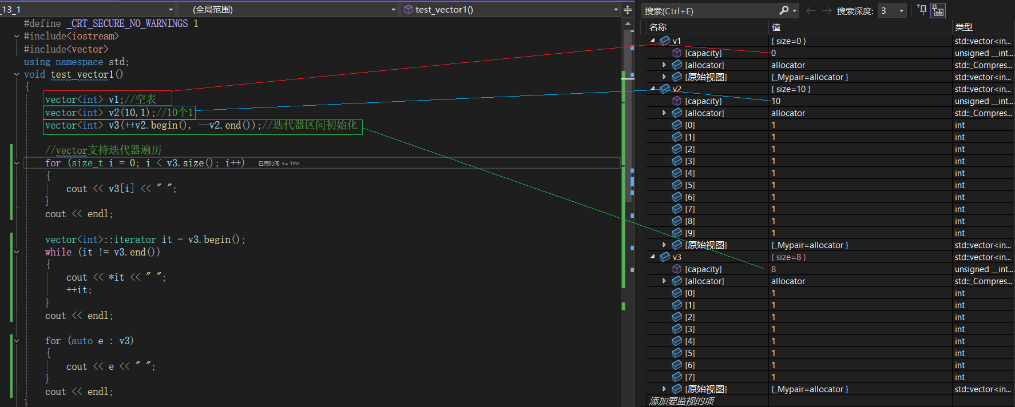Click v2 element [5] cube icon
Viewport: 1015px width, 407px height.
coord(677,185)
